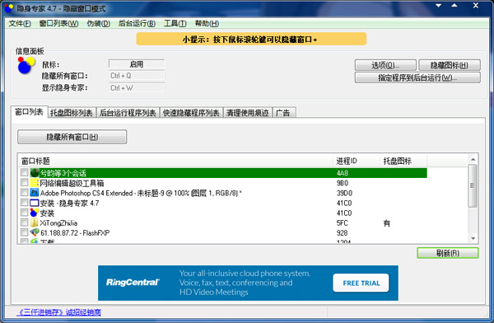The width and height of the screenshot is (494, 323).
Task: Click the 托盘图标 column header
Action: click(403, 161)
